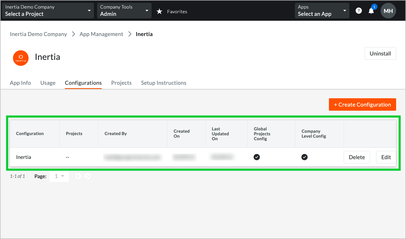Open the Page number dropdown
Screen dimensions: 406x239
59,176
